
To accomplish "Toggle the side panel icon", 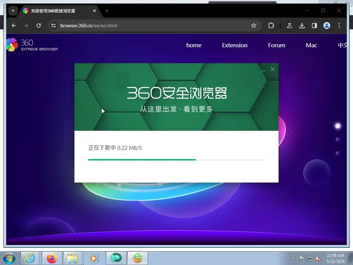I will [x=314, y=26].
